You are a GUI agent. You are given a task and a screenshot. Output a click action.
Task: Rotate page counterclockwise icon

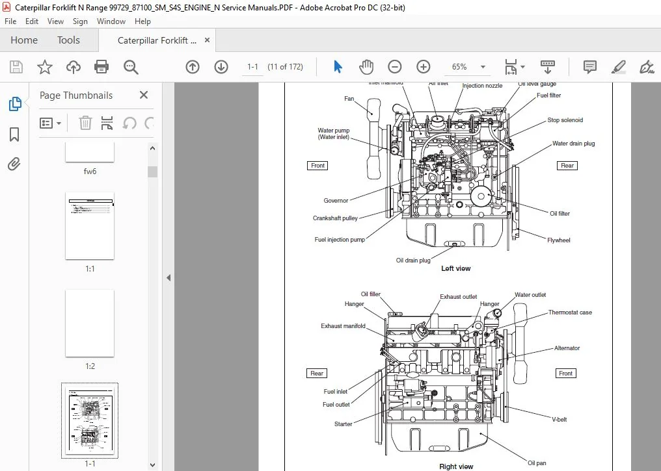pos(129,123)
